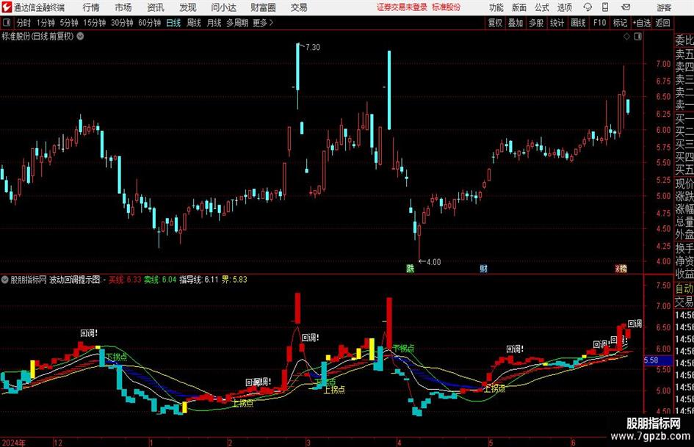
Task: Click 买线 6.33 indicator value
Action: tap(125, 280)
